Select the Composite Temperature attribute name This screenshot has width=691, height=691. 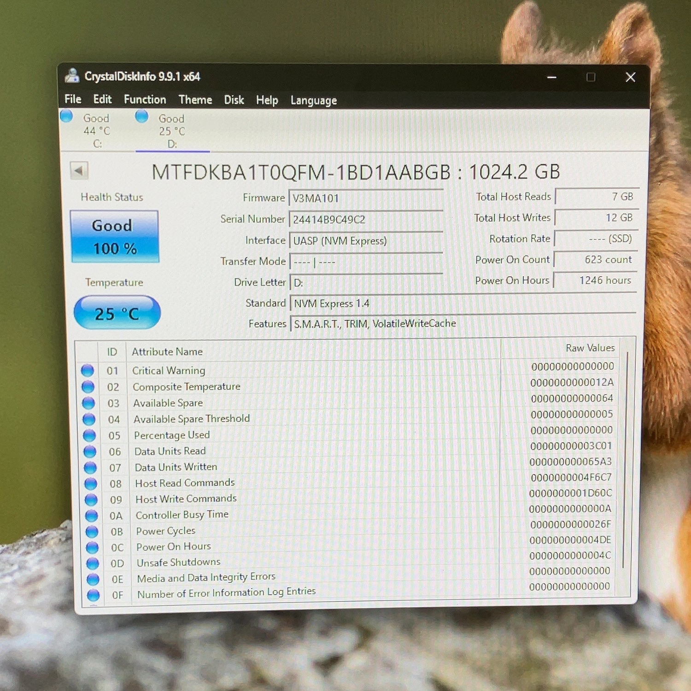click(187, 386)
